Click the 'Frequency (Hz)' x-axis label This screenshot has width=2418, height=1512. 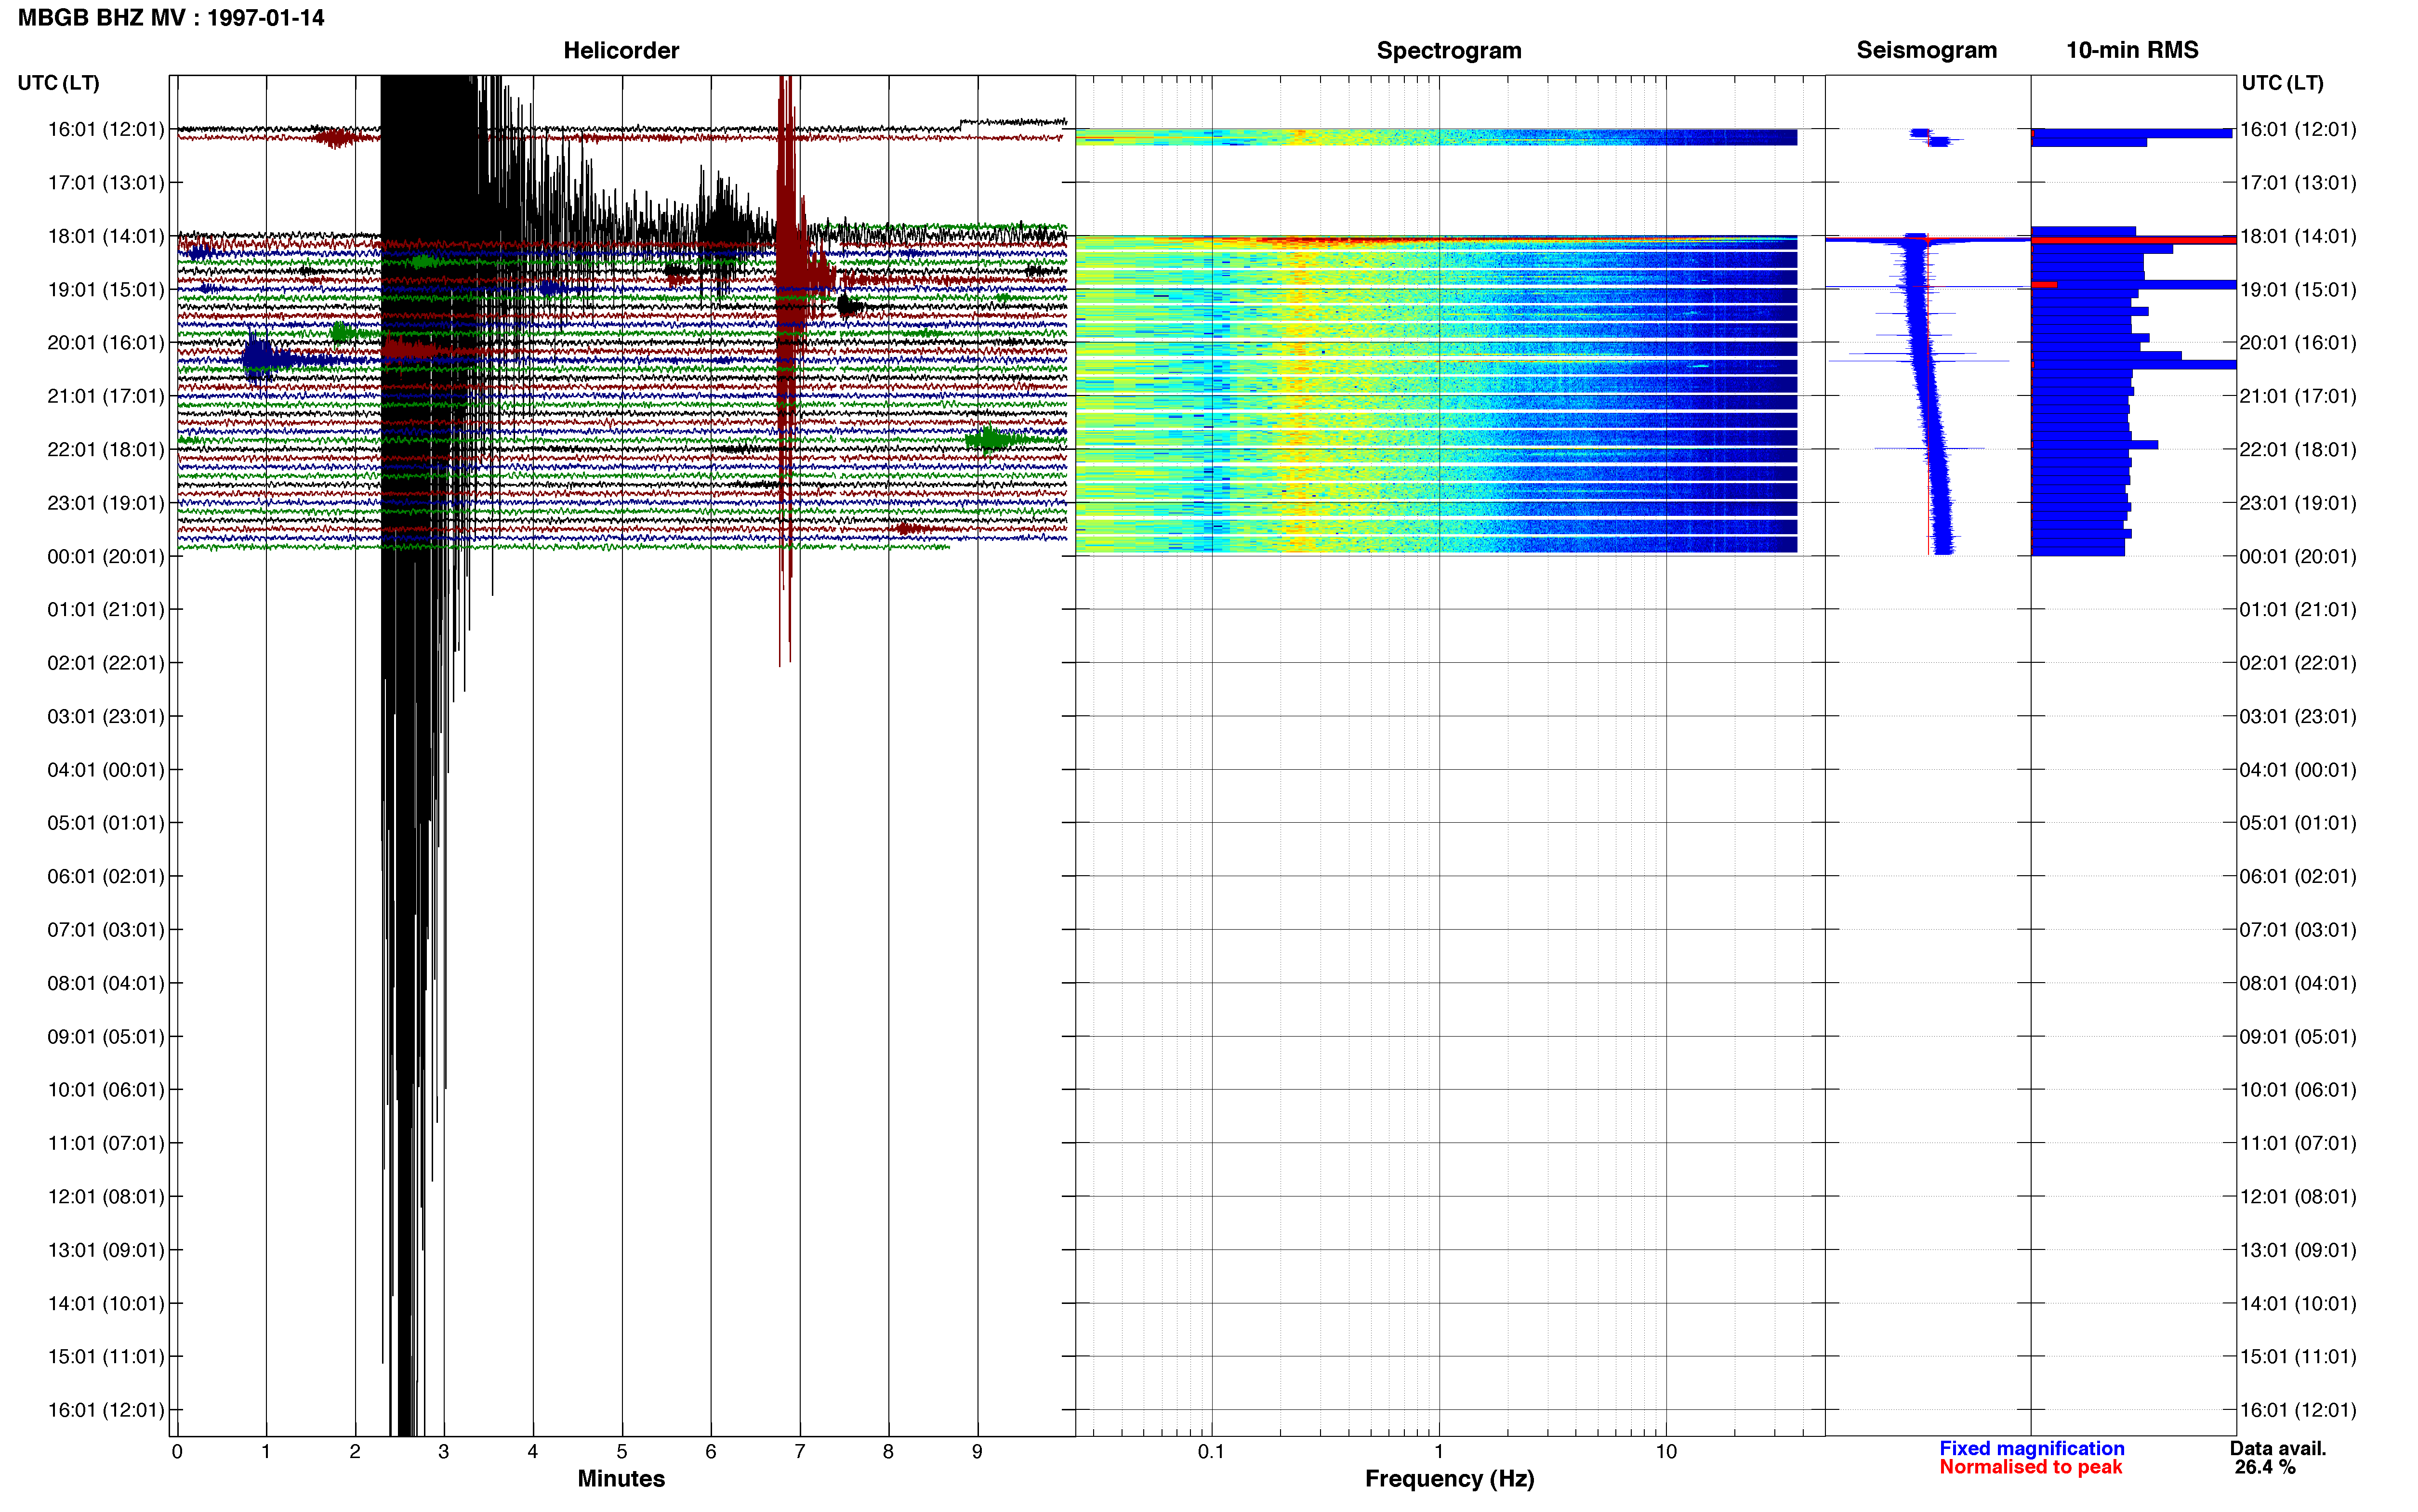pyautogui.click(x=1449, y=1479)
